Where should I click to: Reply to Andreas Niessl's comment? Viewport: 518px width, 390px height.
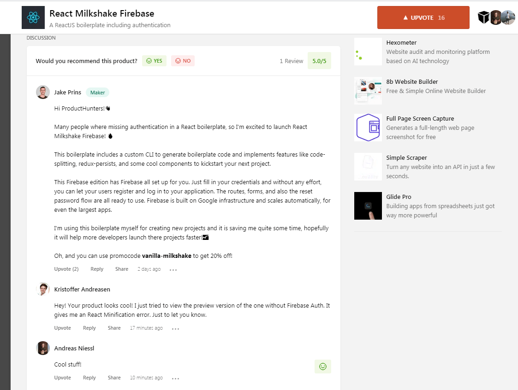tap(89, 378)
